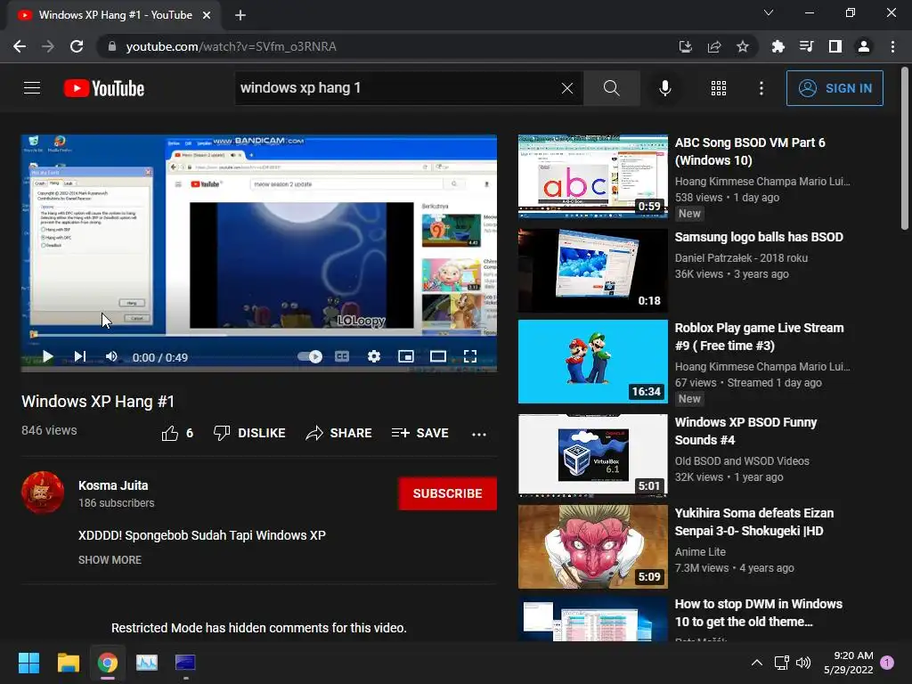Go back in browser history

pos(20,46)
